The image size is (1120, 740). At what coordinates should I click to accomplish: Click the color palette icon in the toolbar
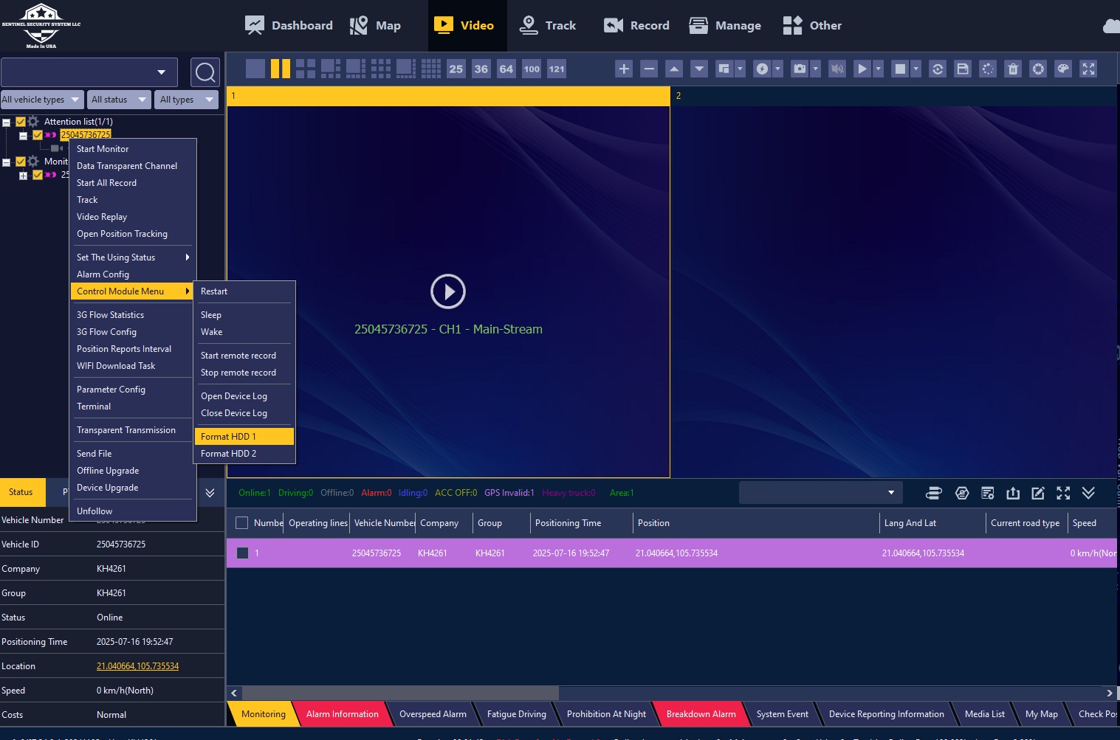pos(1063,69)
